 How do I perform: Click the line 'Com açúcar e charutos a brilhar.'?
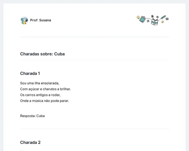click(45, 89)
